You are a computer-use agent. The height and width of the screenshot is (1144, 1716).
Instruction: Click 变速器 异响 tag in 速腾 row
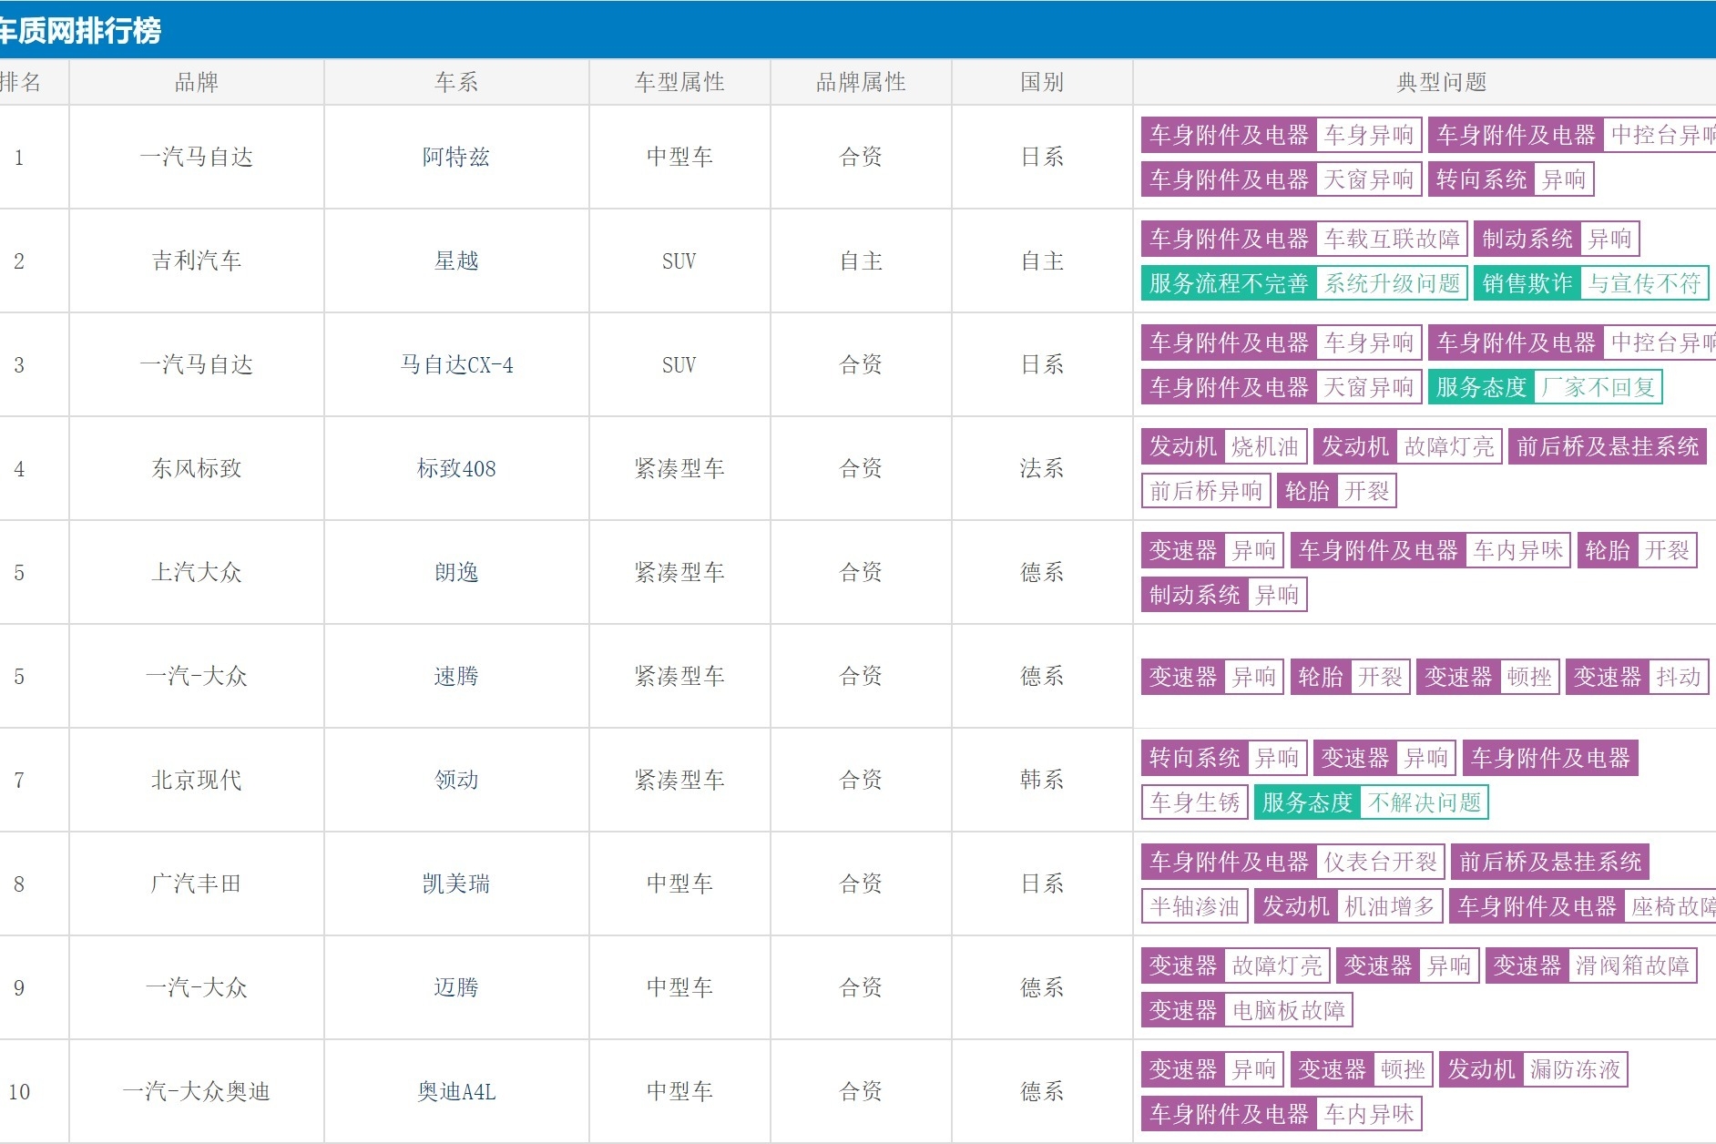click(1212, 677)
